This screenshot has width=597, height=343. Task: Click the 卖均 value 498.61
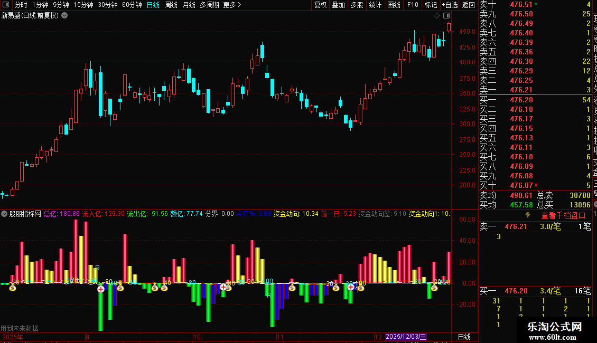tap(521, 195)
